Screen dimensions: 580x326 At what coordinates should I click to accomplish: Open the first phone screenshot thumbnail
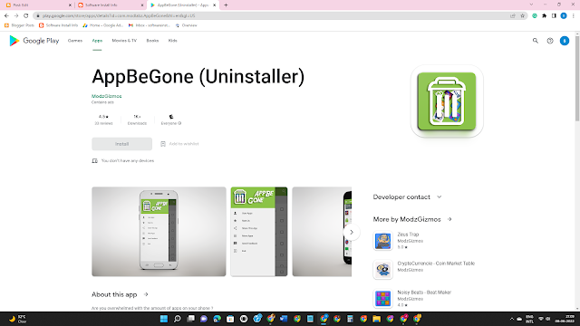[x=159, y=232]
